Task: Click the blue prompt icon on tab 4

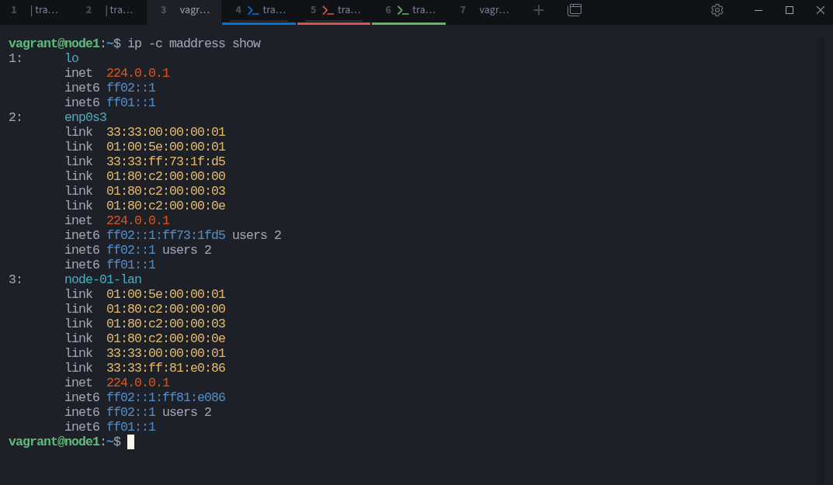Action: [x=253, y=10]
